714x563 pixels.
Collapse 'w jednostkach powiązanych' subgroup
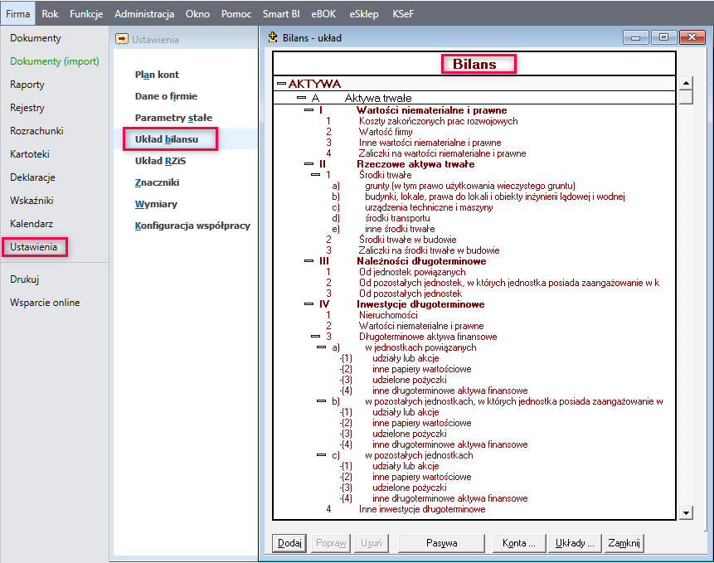[x=322, y=347]
